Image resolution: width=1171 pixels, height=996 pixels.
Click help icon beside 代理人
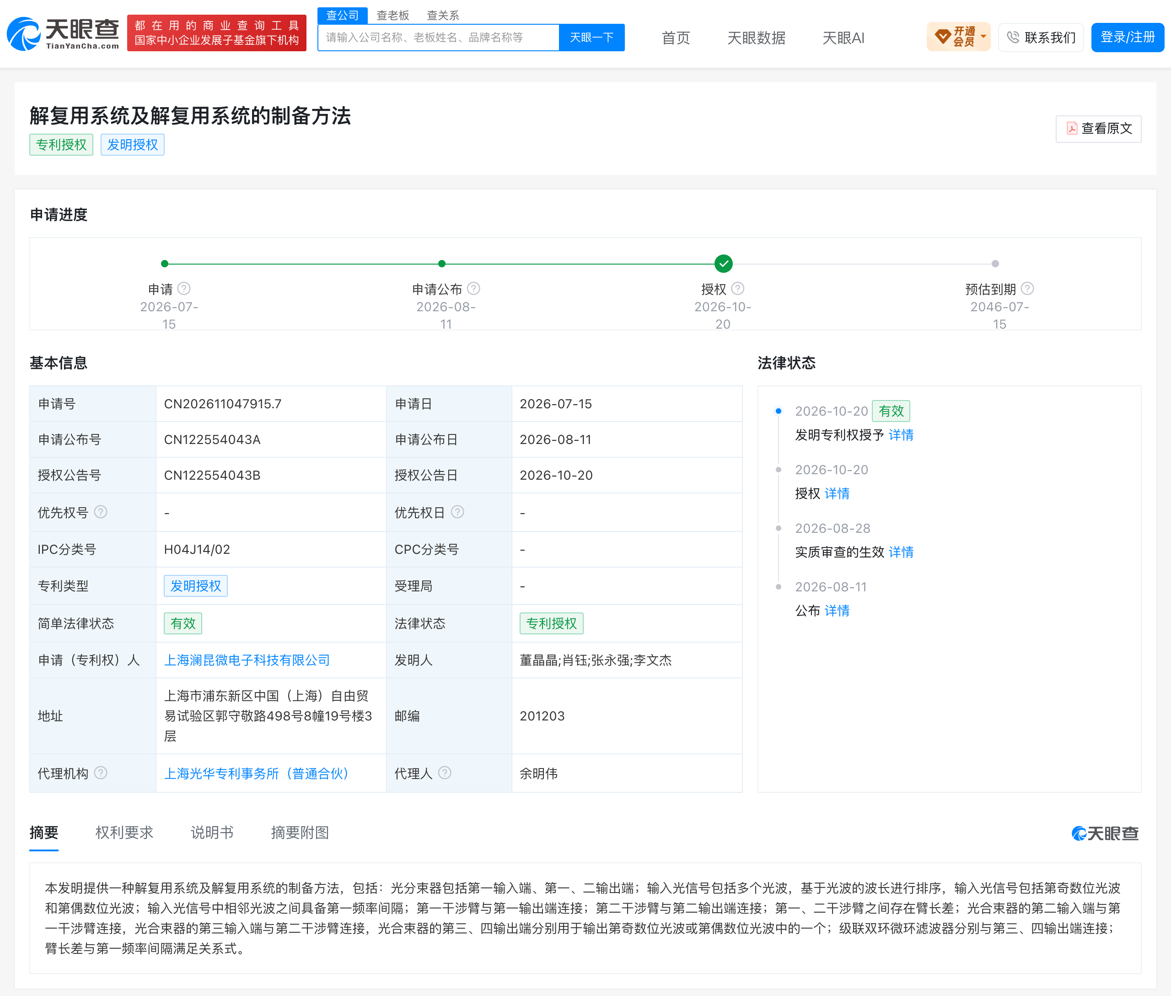pos(445,773)
